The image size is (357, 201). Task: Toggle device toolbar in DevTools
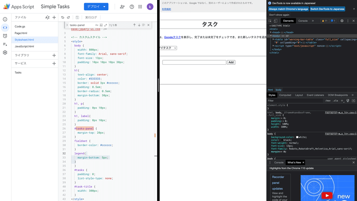pos(275,21)
